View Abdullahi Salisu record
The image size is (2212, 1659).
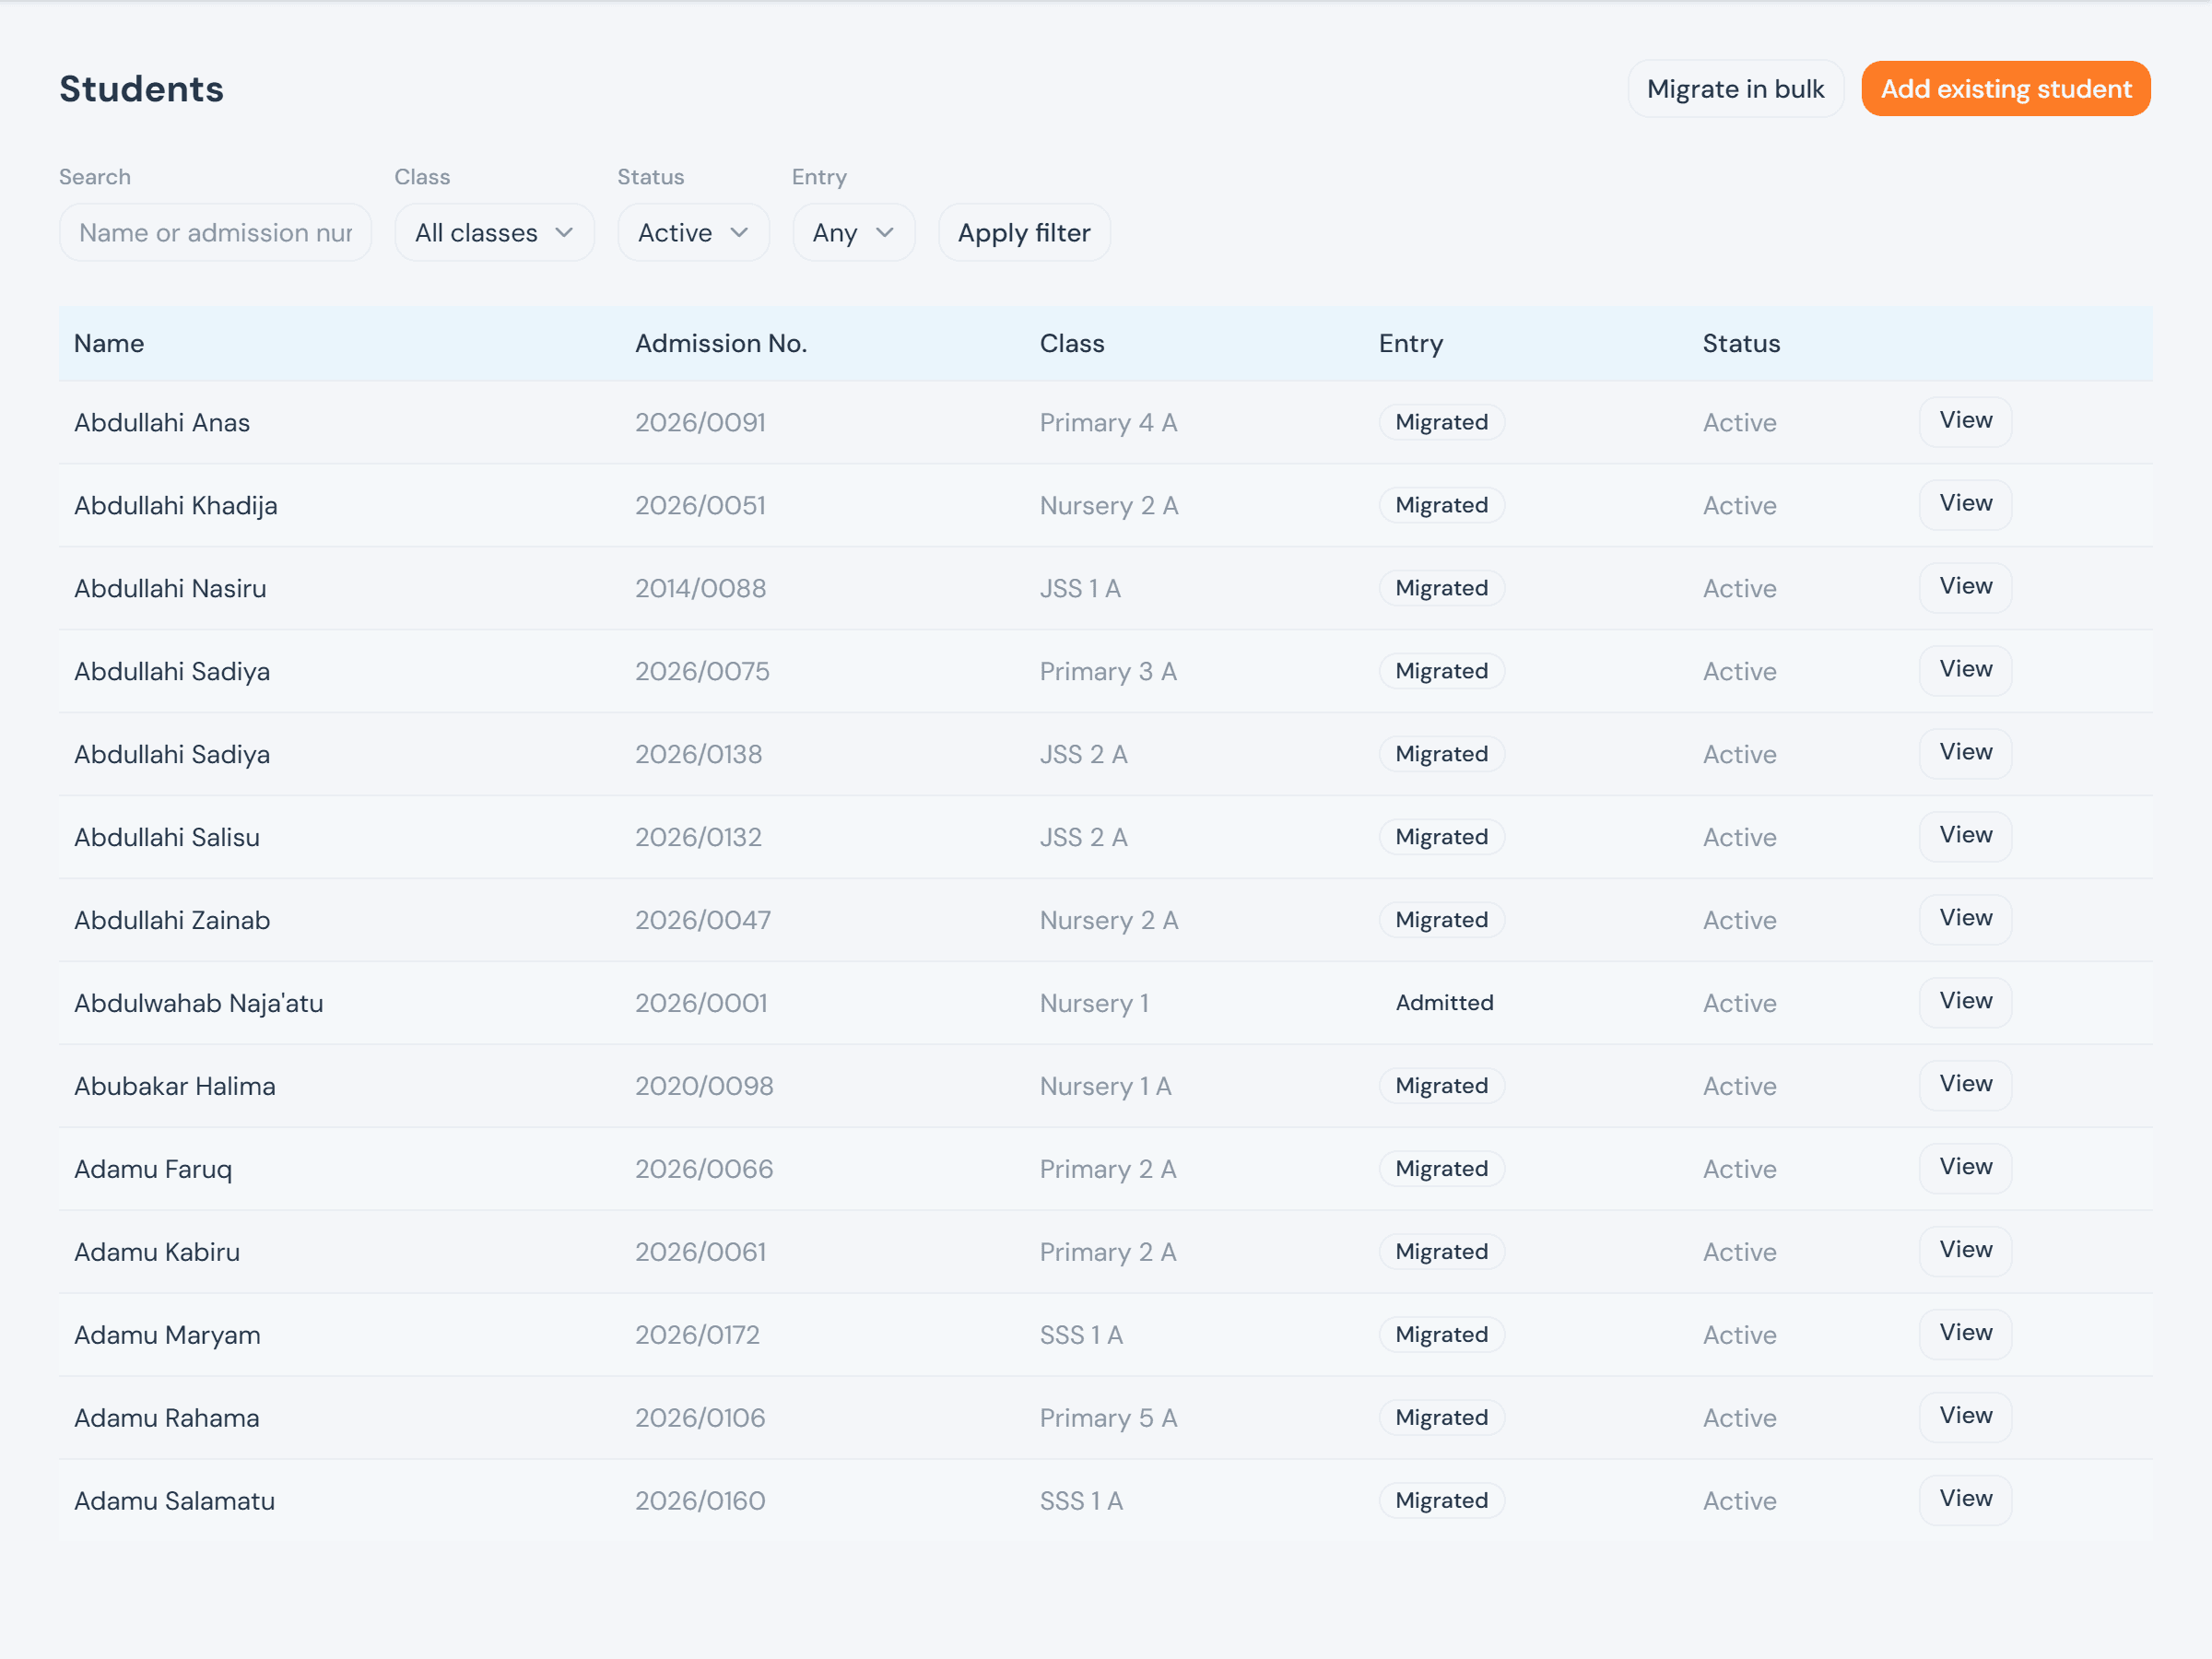pyautogui.click(x=1965, y=836)
